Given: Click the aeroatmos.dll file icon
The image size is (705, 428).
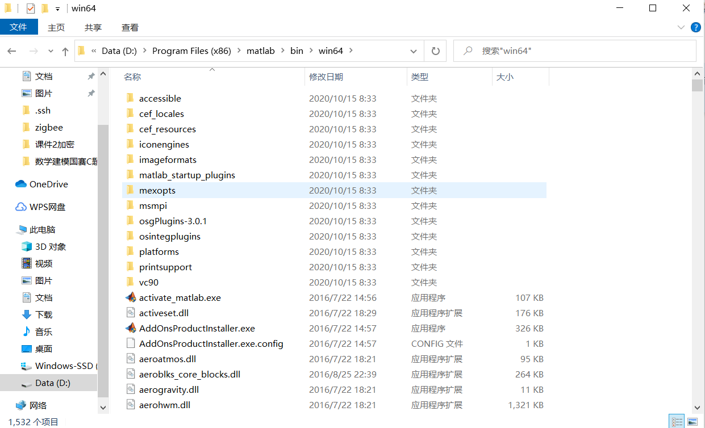Looking at the screenshot, I should pos(131,359).
